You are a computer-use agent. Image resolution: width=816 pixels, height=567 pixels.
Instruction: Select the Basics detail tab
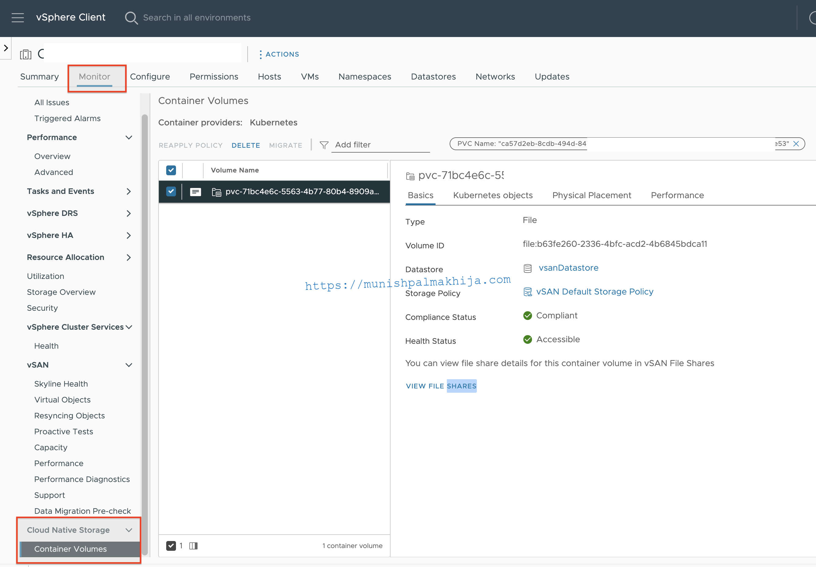pos(421,195)
